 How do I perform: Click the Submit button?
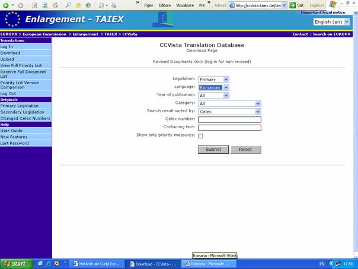213,150
